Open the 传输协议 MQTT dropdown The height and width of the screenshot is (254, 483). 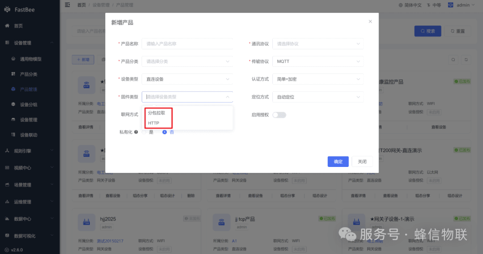(x=318, y=62)
